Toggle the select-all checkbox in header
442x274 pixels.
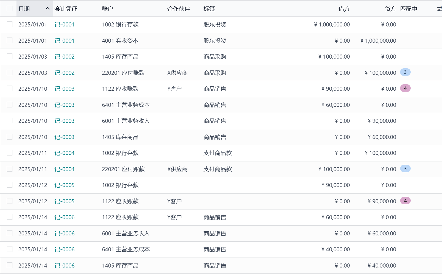10,9
